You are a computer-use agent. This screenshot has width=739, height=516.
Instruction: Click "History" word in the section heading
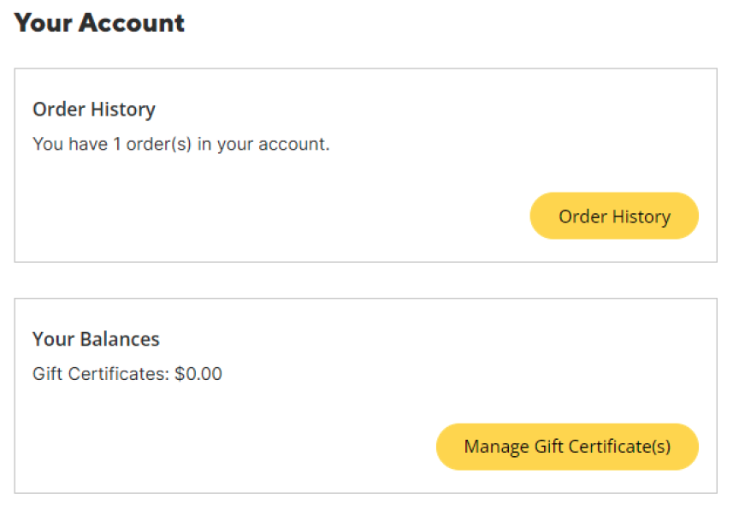pos(125,110)
